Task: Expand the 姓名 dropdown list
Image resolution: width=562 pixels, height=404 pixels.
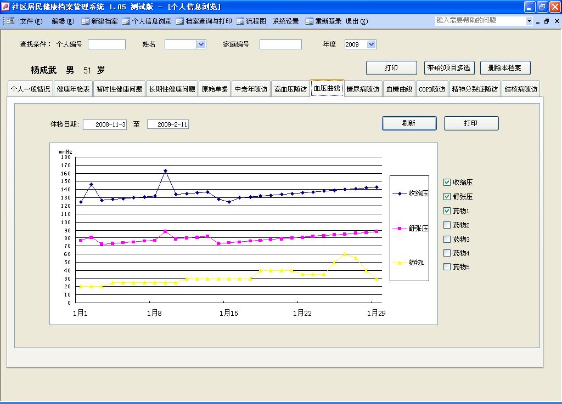Action: pyautogui.click(x=201, y=44)
